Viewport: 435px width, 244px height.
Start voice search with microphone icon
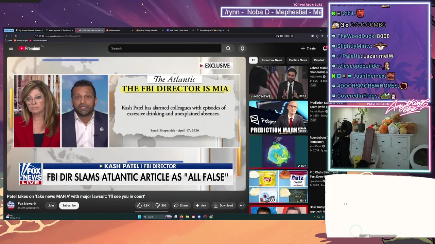[x=242, y=48]
